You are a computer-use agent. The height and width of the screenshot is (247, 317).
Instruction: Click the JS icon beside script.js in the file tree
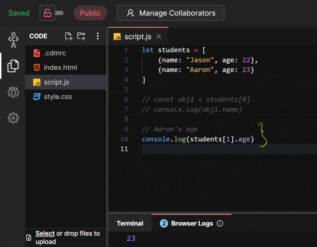click(x=37, y=82)
